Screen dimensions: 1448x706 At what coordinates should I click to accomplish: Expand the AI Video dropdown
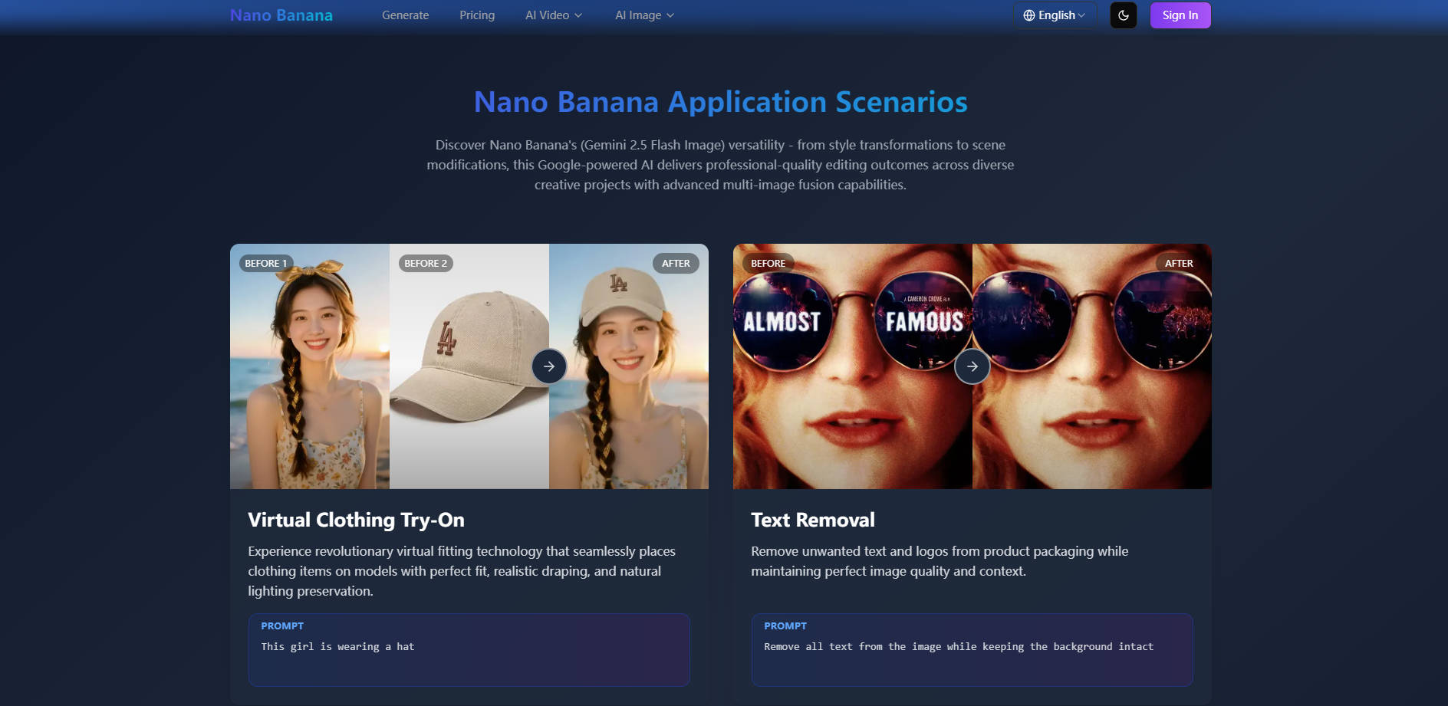click(553, 15)
